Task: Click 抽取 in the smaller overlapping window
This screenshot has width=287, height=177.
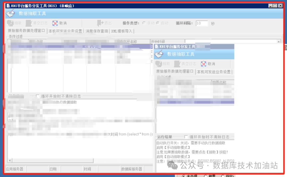Action: [x=163, y=64]
